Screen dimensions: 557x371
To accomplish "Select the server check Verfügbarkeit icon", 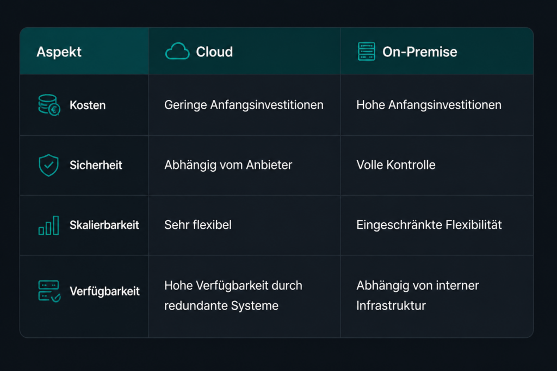I will pyautogui.click(x=49, y=291).
